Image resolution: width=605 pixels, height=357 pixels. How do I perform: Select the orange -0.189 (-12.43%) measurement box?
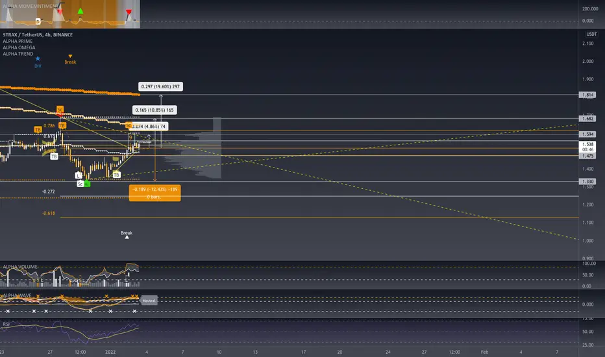pos(154,193)
